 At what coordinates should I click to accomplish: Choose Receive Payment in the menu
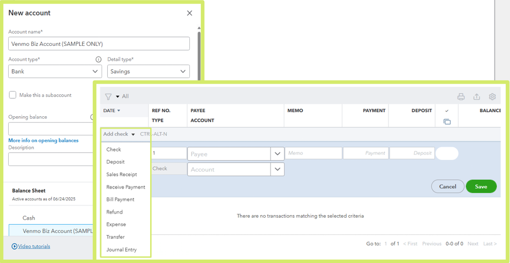point(126,187)
